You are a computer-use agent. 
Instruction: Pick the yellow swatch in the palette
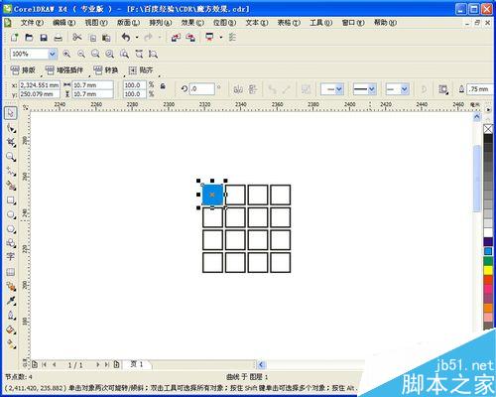tap(488, 270)
